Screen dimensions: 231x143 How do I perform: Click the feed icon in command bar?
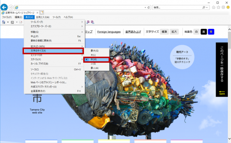click(x=12, y=22)
